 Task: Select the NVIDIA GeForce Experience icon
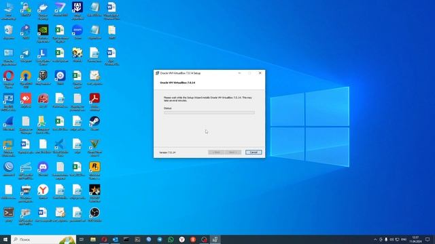43,33
